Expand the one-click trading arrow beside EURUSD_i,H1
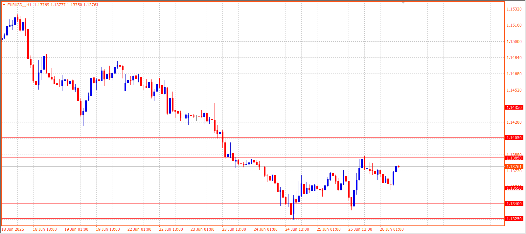Viewport: 526px width, 234px height. 4,5
